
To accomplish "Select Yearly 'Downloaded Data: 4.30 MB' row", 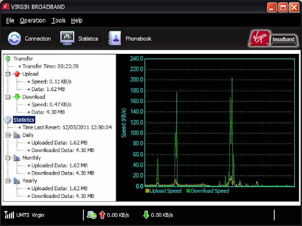I will coord(63,196).
